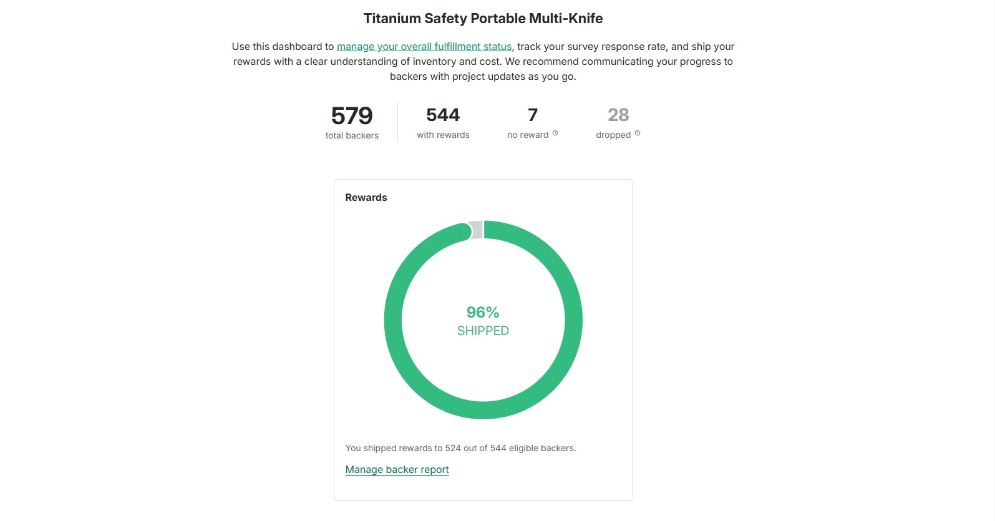Click the "backers with project updates" description line
The height and width of the screenshot is (521, 995).
(x=483, y=77)
